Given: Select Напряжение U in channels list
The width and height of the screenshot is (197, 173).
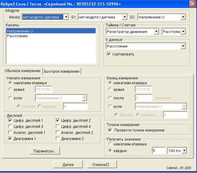Looking at the screenshot, I should click(x=51, y=31).
